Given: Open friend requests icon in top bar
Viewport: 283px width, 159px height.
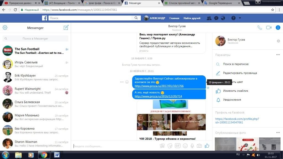Looking at the screenshot, I should pyautogui.click(x=209, y=18).
